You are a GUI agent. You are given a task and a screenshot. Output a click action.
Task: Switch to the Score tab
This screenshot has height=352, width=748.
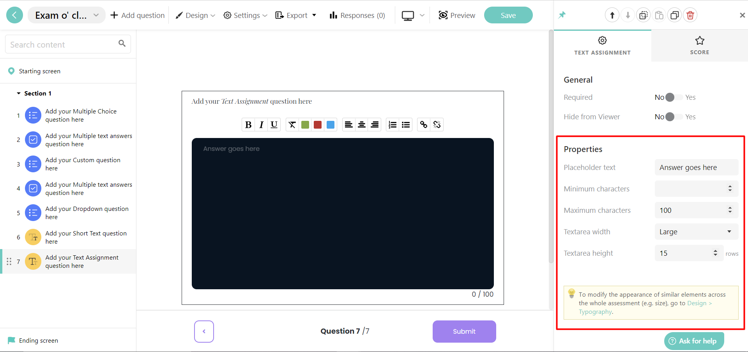pos(699,46)
